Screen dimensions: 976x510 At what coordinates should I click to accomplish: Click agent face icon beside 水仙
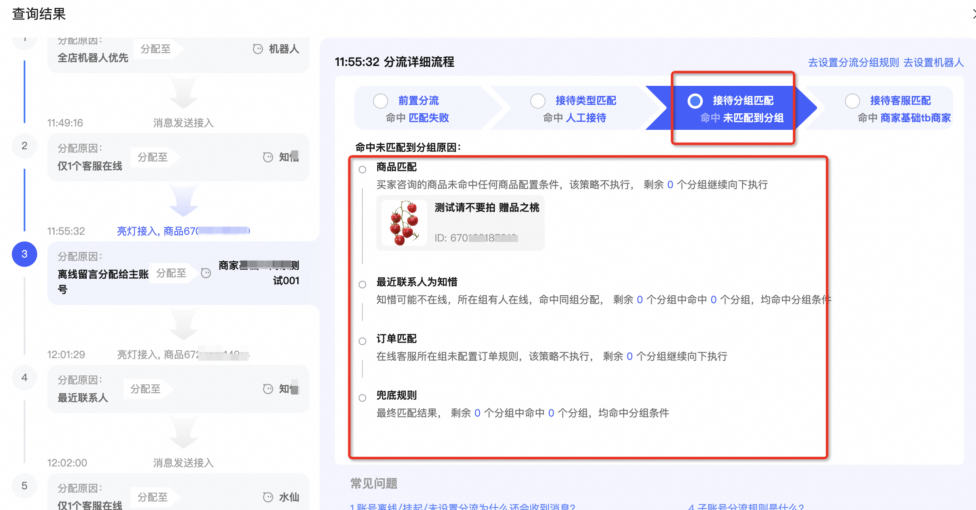[x=268, y=497]
